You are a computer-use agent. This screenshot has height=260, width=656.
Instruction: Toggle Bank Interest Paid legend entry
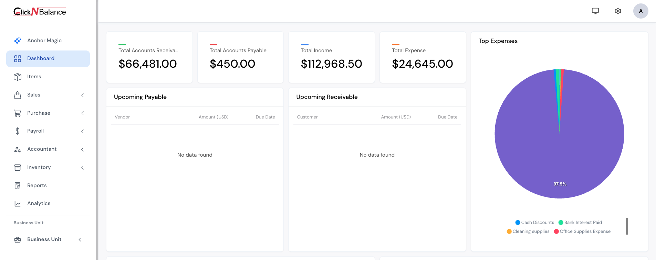580,223
